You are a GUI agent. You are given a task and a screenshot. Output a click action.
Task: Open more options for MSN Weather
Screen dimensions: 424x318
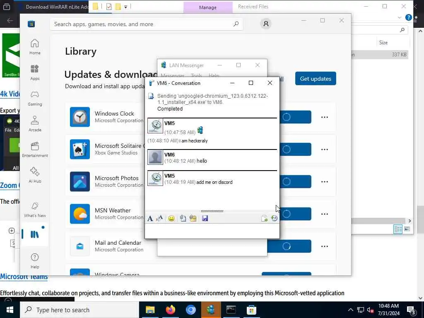(325, 214)
